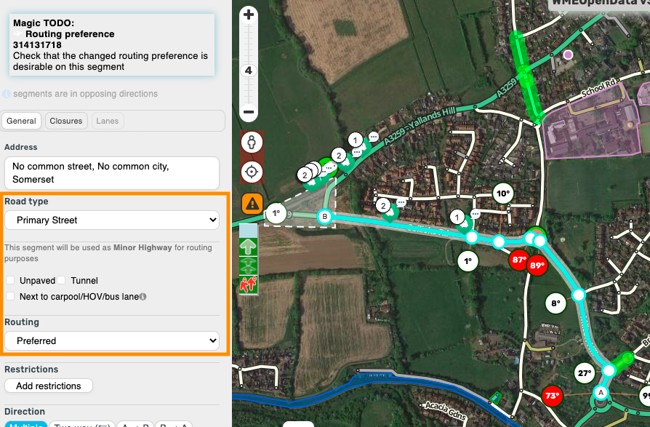Enable the Unpaved checkbox

10,280
